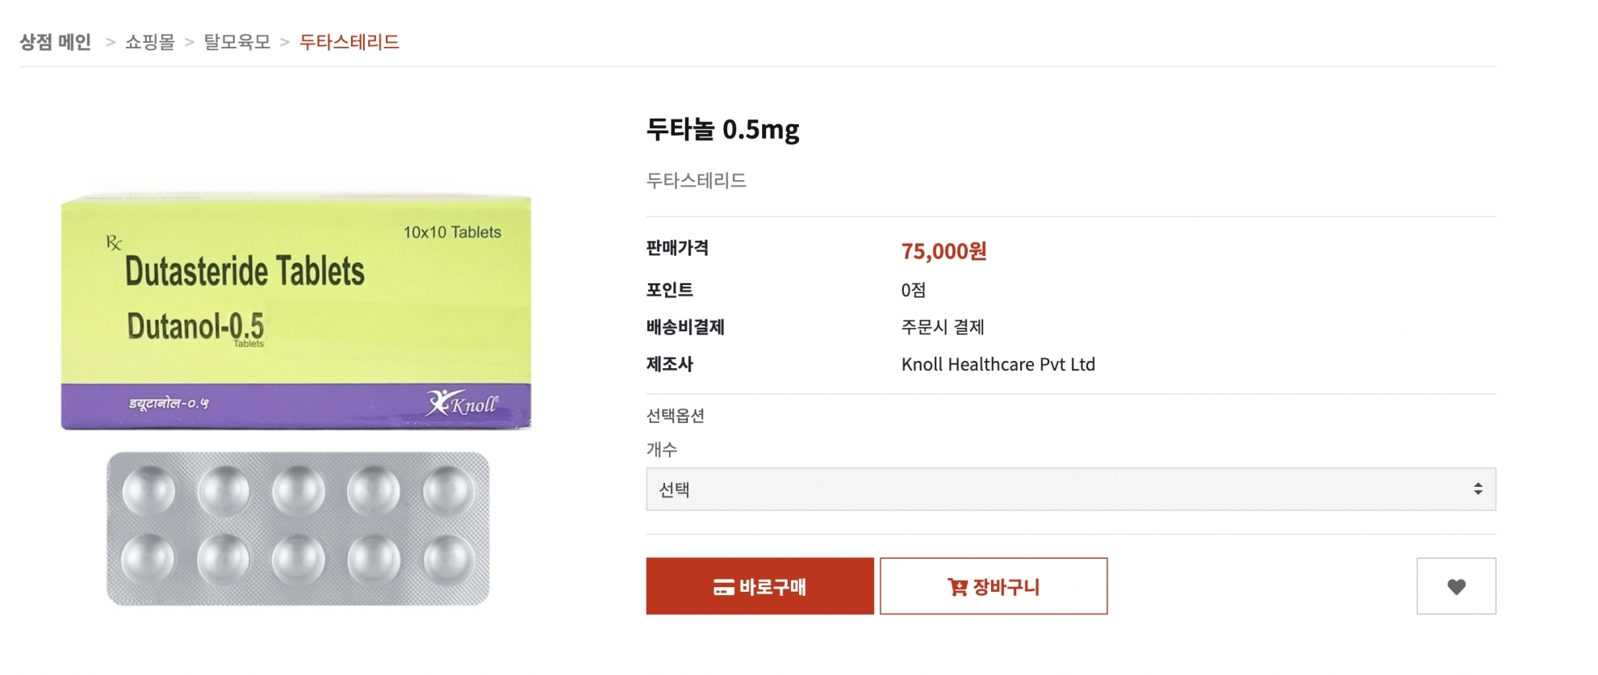The width and height of the screenshot is (1598, 675).
Task: Click the 10x10 Tablets text on box
Action: [x=452, y=233]
